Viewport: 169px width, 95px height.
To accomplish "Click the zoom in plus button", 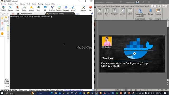I will point(159,90).
